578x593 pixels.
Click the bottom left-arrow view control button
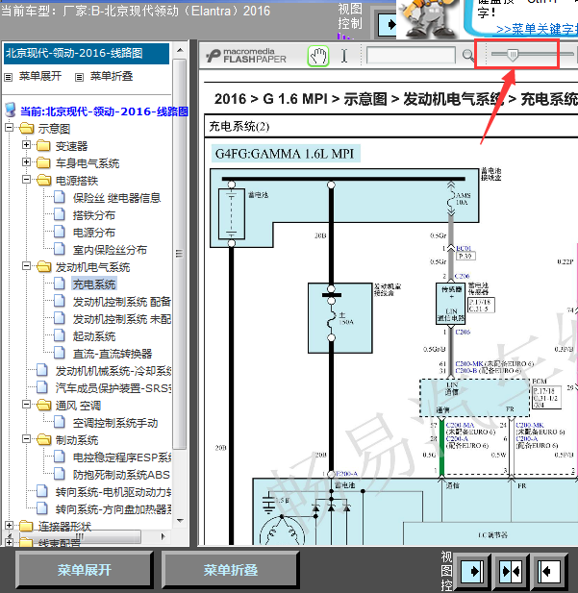[549, 571]
